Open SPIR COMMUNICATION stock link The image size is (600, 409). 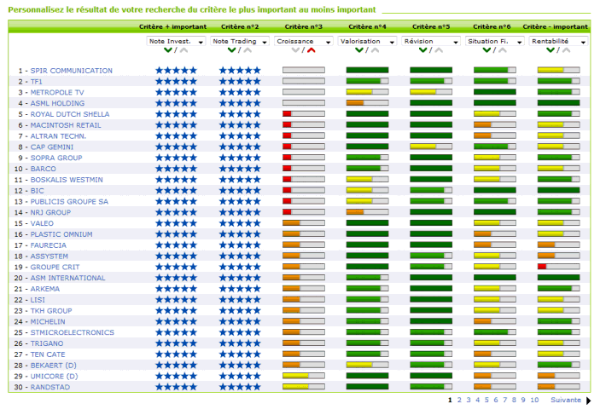click(71, 70)
